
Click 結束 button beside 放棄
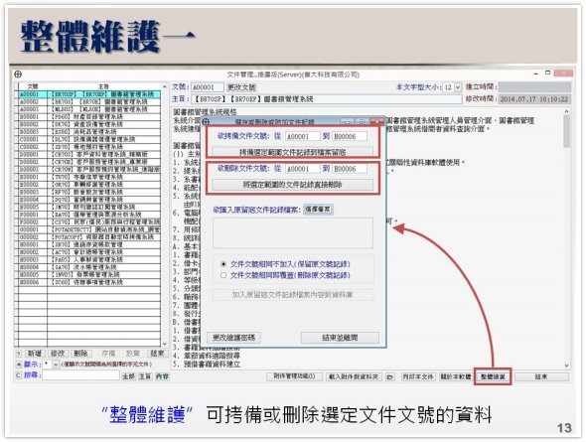pyautogui.click(x=157, y=353)
